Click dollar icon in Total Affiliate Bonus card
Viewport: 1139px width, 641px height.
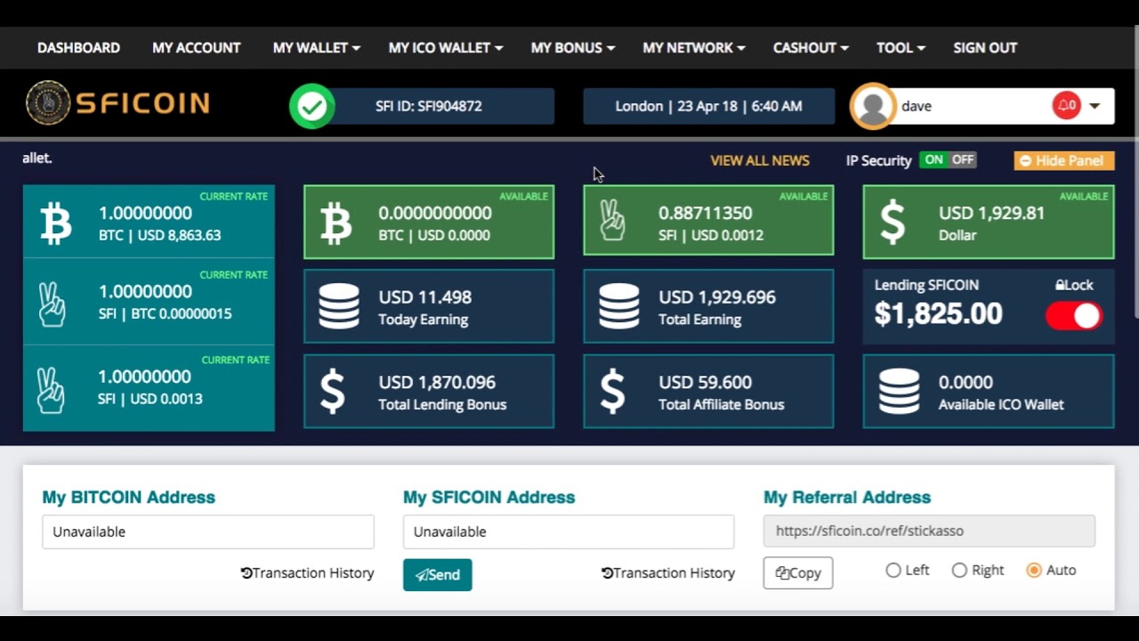(612, 393)
